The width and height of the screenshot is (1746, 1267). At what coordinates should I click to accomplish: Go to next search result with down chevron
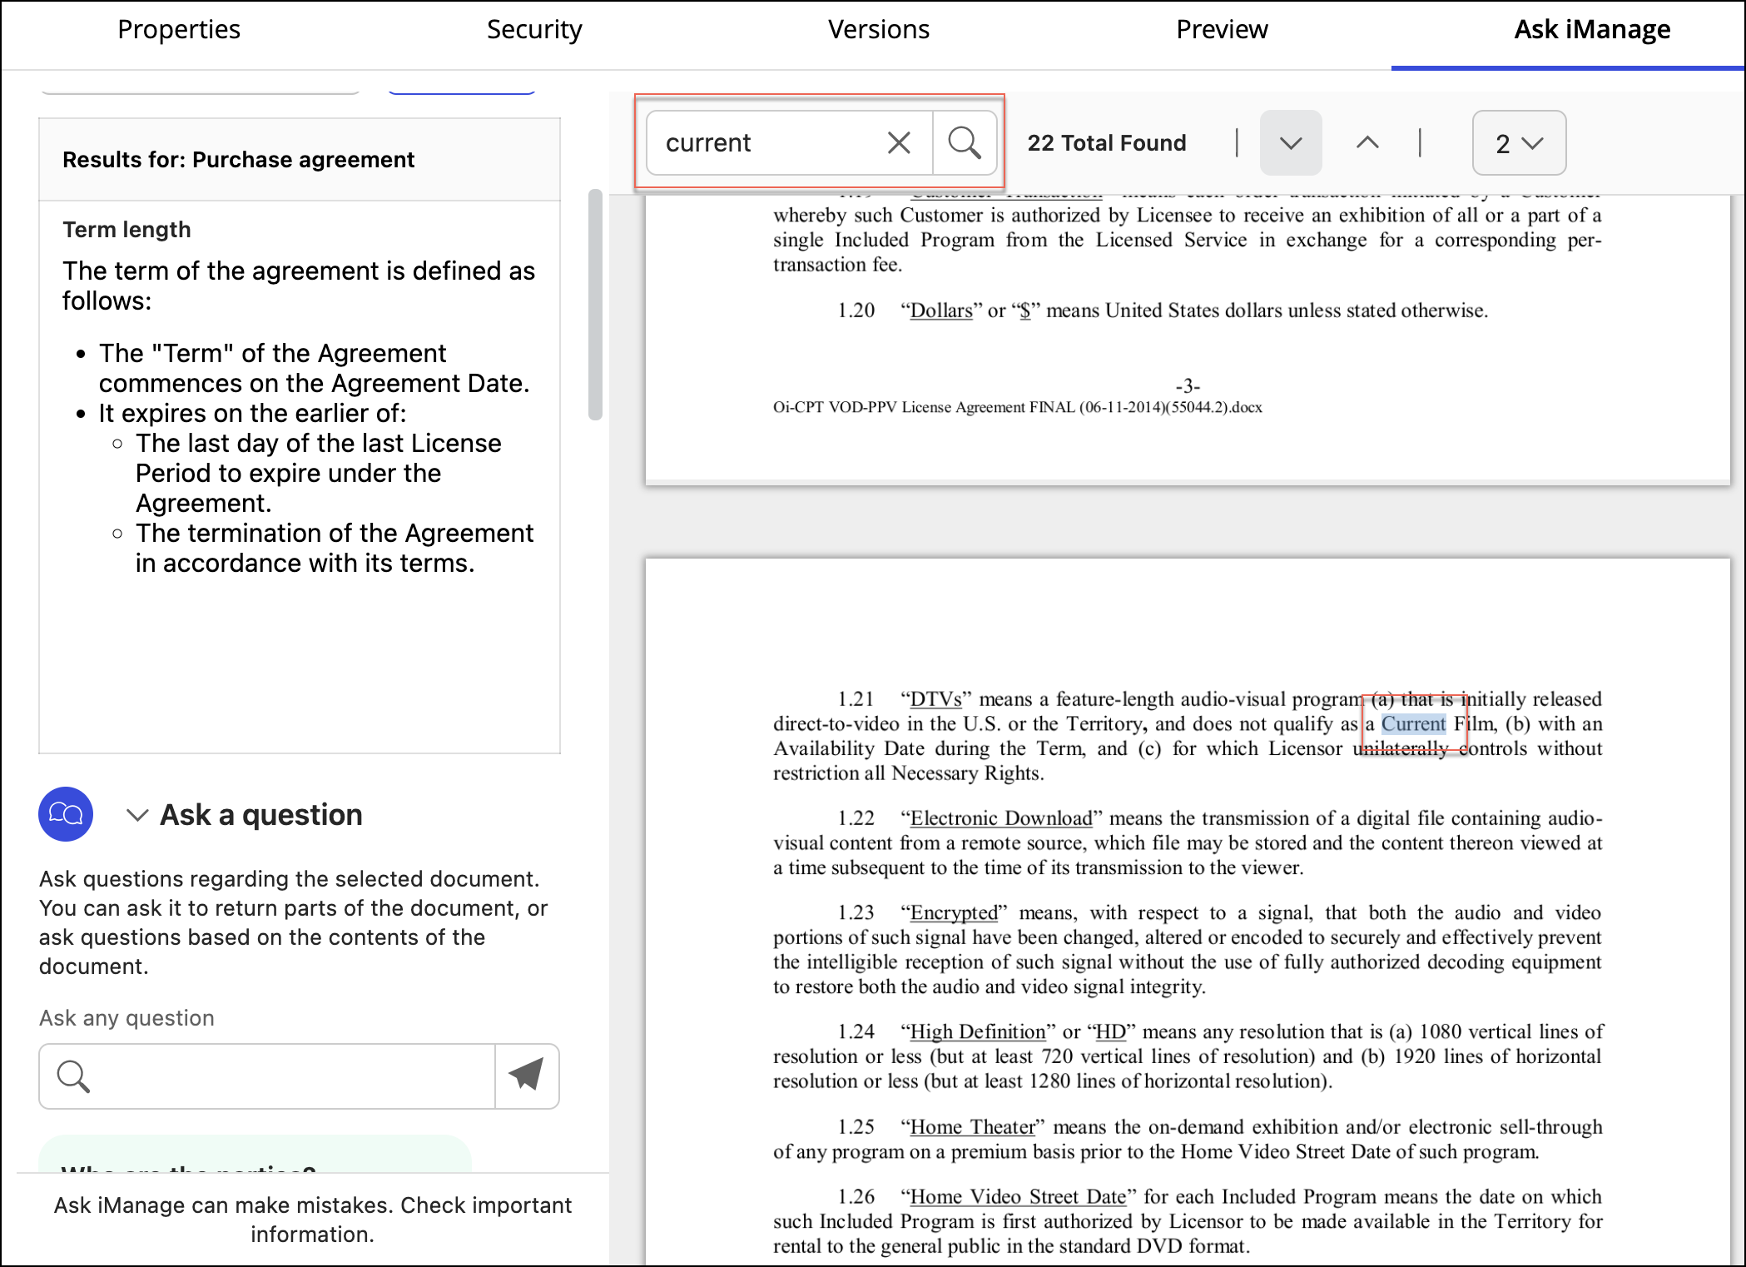[1290, 143]
